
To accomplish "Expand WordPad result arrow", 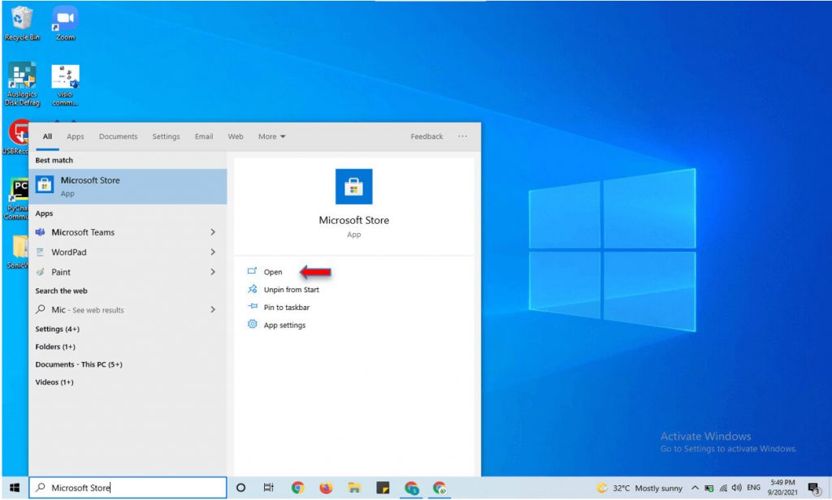I will coord(213,252).
